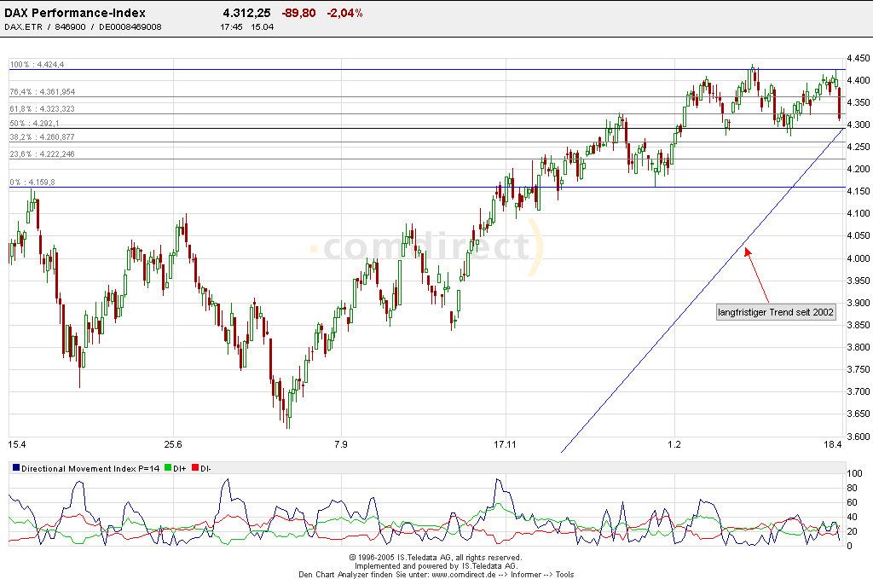Click the IS.Teledata AG copyright line
The width and height of the screenshot is (873, 579).
(x=436, y=558)
